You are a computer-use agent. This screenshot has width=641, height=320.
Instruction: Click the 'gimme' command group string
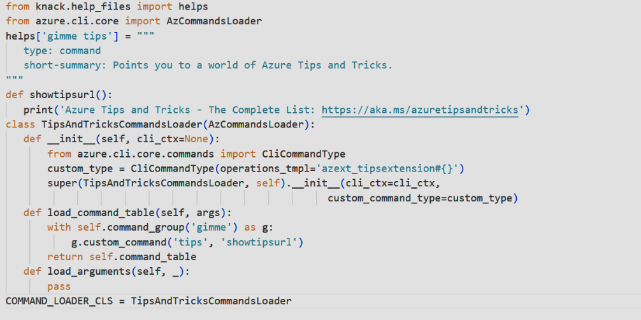(x=214, y=228)
